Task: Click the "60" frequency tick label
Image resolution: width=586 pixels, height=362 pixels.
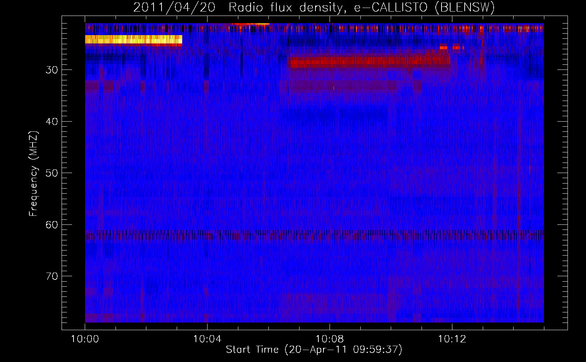Action: coord(52,225)
